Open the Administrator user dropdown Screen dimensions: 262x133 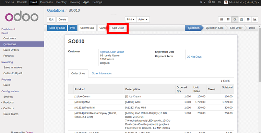(244, 2)
